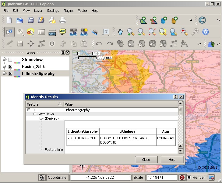Screen dimensions: 222x183
Task: Click the GRASS plugin toolbar icon
Action: point(211,44)
